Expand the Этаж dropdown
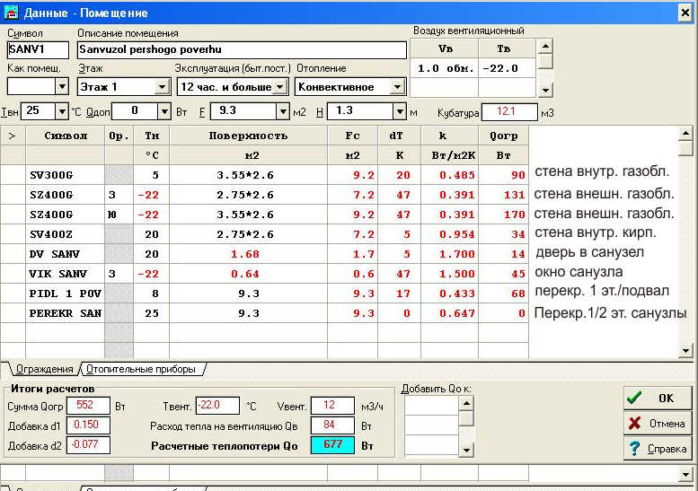Image resolution: width=698 pixels, height=491 pixels. point(162,87)
